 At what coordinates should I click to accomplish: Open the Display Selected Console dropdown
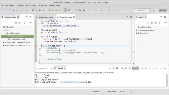(149, 68)
